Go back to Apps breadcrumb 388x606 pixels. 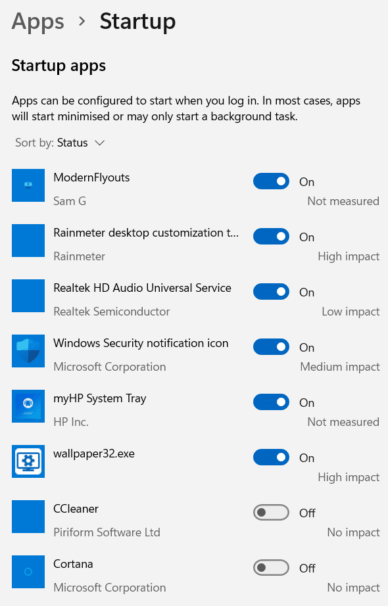pyautogui.click(x=38, y=21)
